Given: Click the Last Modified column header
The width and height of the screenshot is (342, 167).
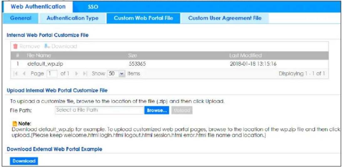Looking at the screenshot, I should [245, 56].
